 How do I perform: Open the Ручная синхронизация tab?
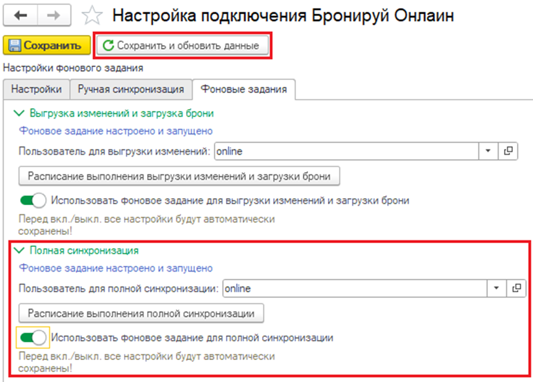[x=131, y=89]
